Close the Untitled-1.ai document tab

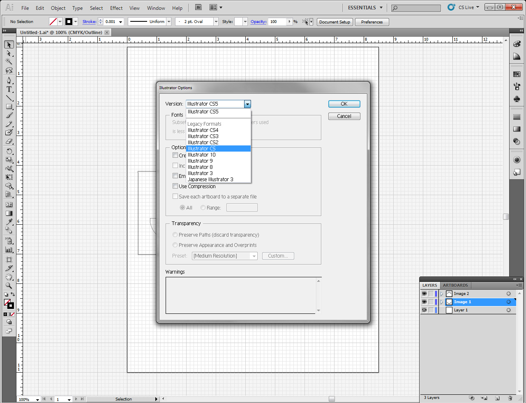(x=107, y=32)
